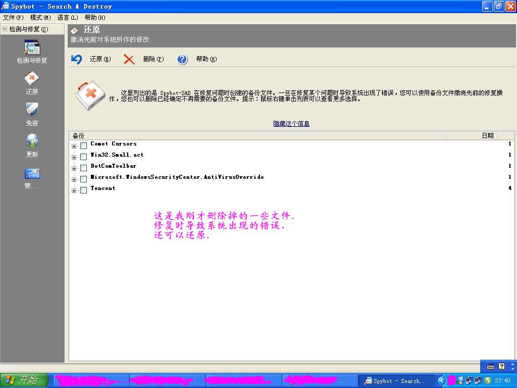The height and width of the screenshot is (388, 517).
Task: Click the keyboard icon in language bar
Action: click(x=491, y=367)
